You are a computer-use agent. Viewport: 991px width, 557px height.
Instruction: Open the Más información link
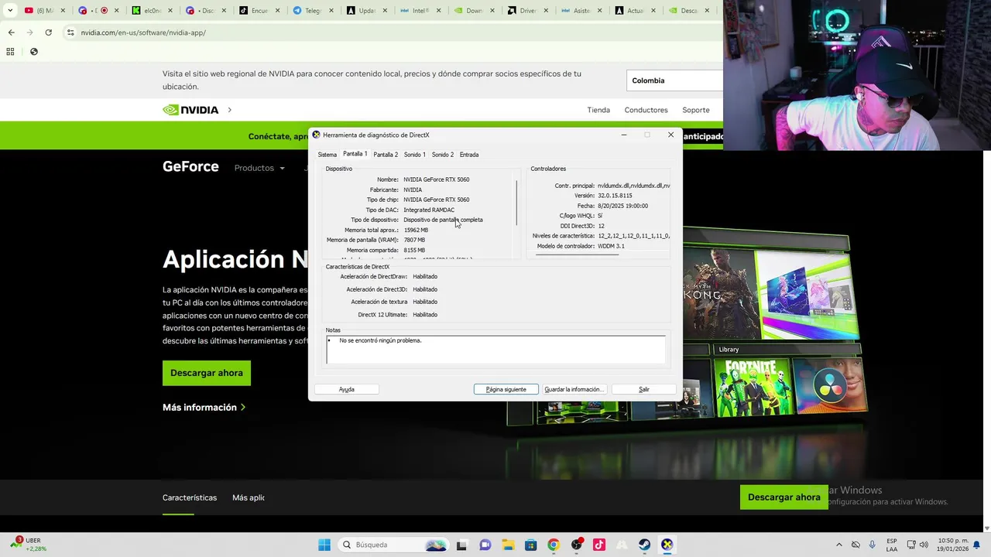point(204,407)
